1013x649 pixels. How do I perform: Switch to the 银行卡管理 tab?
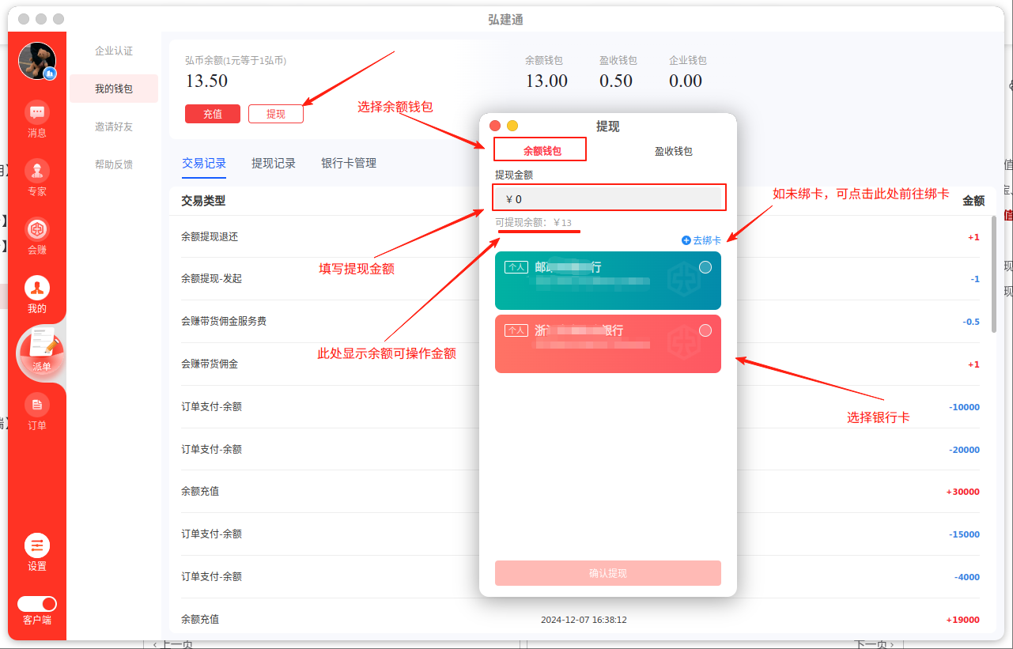pyautogui.click(x=349, y=164)
